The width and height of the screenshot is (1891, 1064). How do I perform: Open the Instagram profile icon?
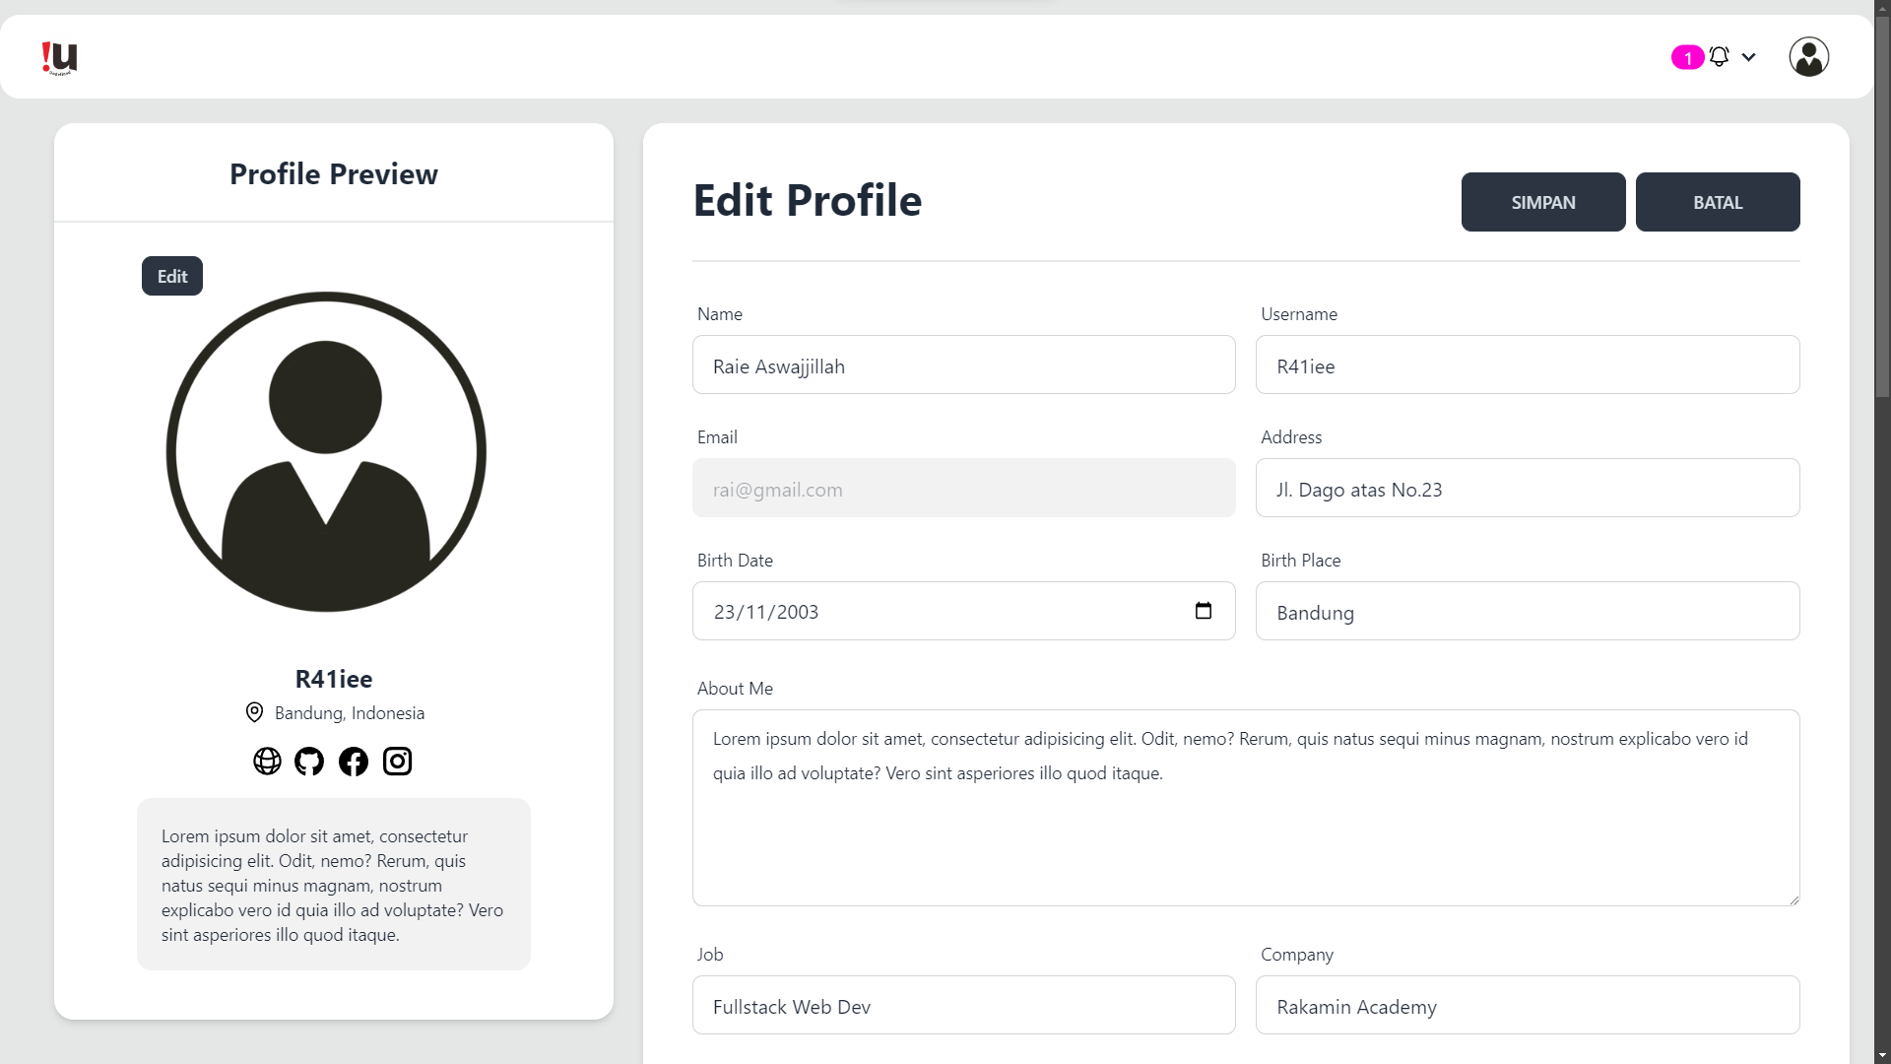pos(397,762)
